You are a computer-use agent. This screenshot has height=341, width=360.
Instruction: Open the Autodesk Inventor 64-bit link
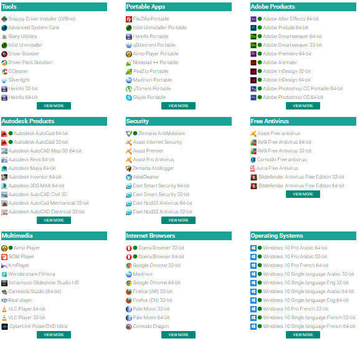[35, 177]
